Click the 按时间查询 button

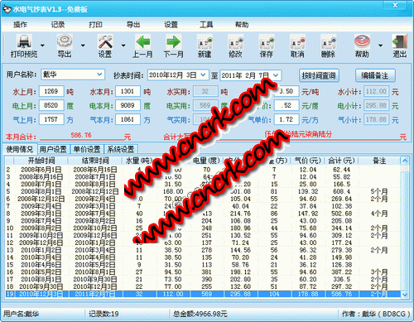point(319,75)
